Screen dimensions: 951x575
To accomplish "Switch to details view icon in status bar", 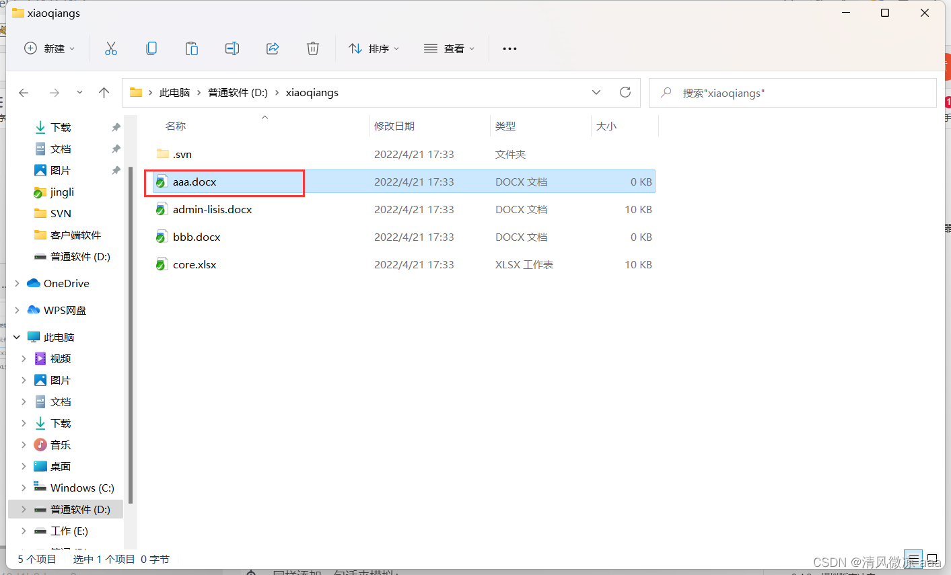I will coord(913,559).
